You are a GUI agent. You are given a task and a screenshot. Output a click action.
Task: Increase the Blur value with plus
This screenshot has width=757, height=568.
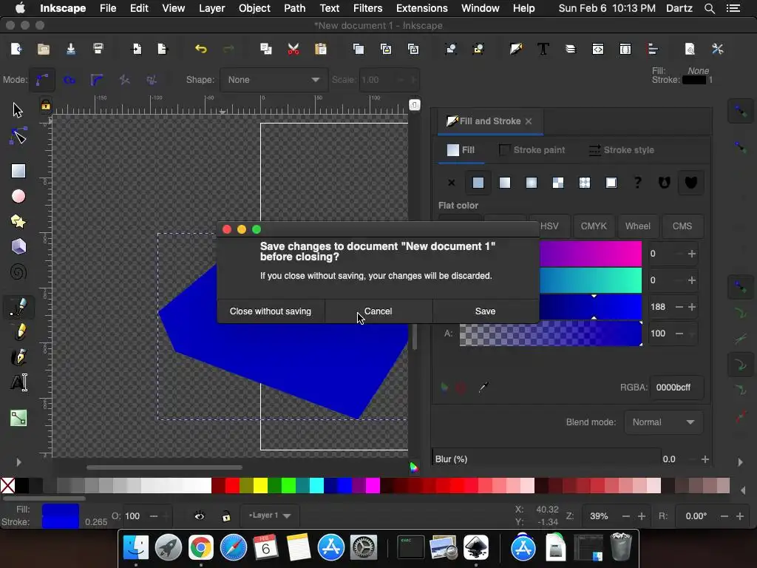pos(705,459)
